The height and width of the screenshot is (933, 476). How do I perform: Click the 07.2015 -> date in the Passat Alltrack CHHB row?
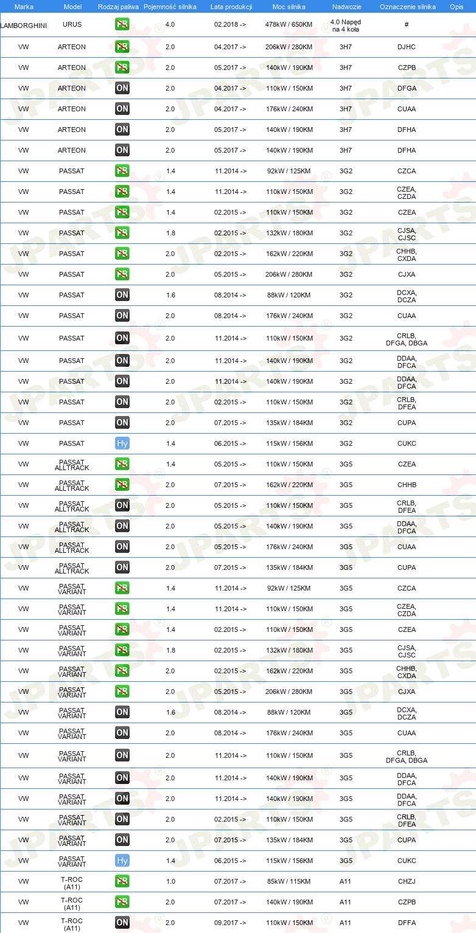pos(231,485)
